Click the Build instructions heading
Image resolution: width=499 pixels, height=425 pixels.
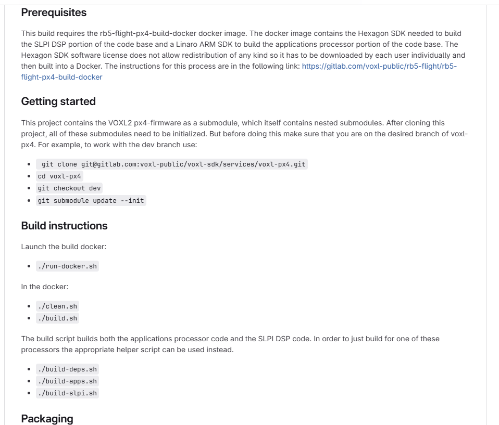coord(64,226)
